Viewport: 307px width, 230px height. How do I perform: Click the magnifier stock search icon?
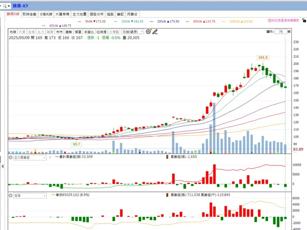5,6
